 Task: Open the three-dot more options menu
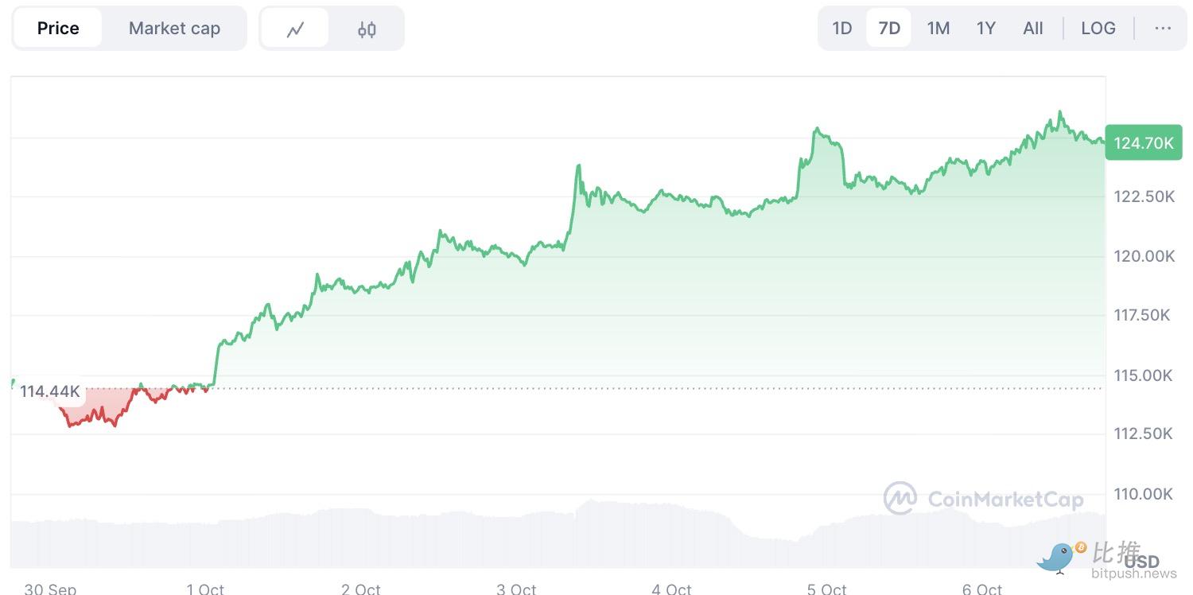point(1163,29)
